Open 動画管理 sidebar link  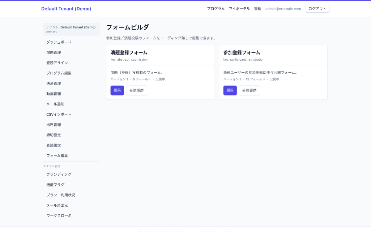click(72, 94)
